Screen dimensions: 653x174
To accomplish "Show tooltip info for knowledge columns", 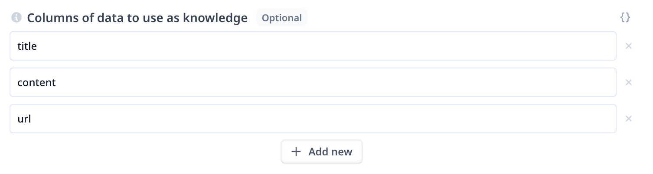I will [16, 18].
